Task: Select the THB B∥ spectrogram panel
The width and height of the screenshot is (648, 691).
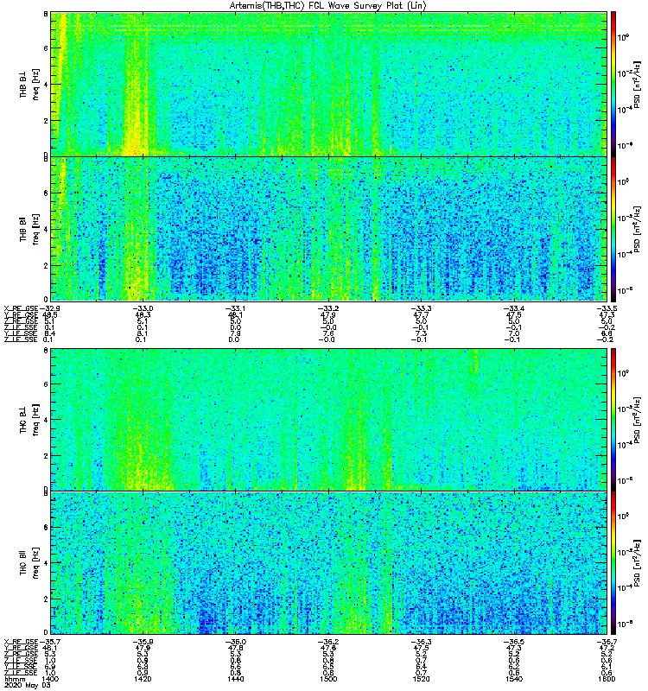Action: tap(328, 229)
